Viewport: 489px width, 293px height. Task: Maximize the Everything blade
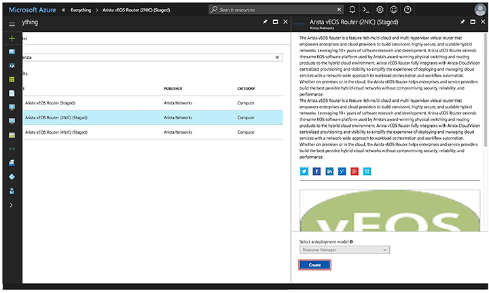click(275, 22)
